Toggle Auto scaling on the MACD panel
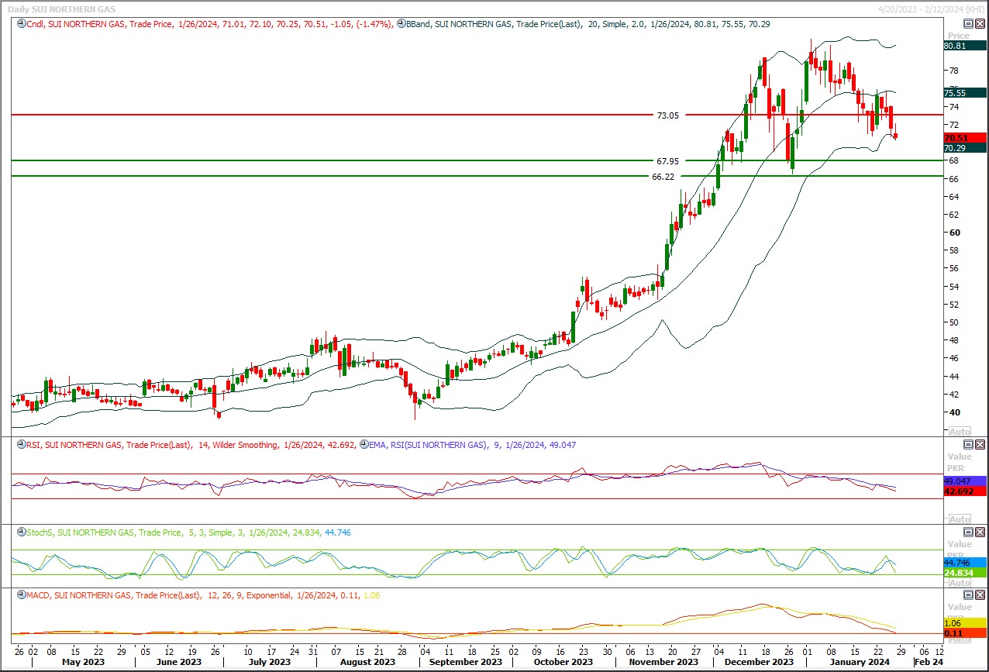Screen dimensions: 989x672 point(960,639)
